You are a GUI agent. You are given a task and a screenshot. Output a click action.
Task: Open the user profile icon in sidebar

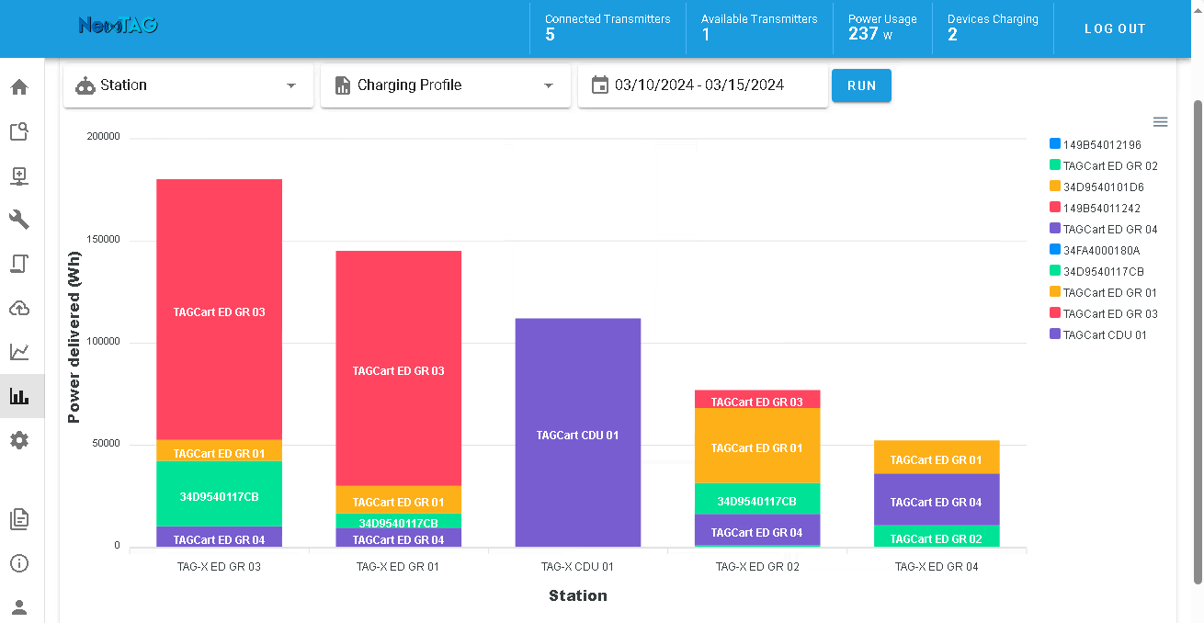pyautogui.click(x=19, y=607)
